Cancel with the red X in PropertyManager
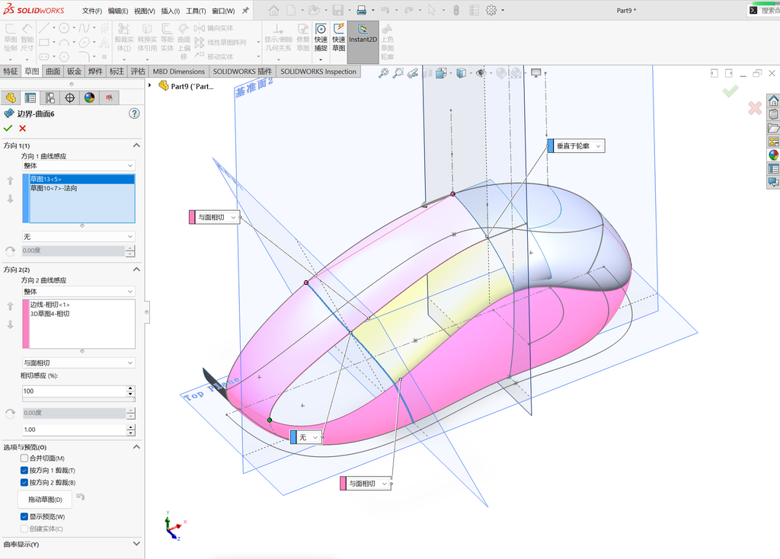 point(22,128)
